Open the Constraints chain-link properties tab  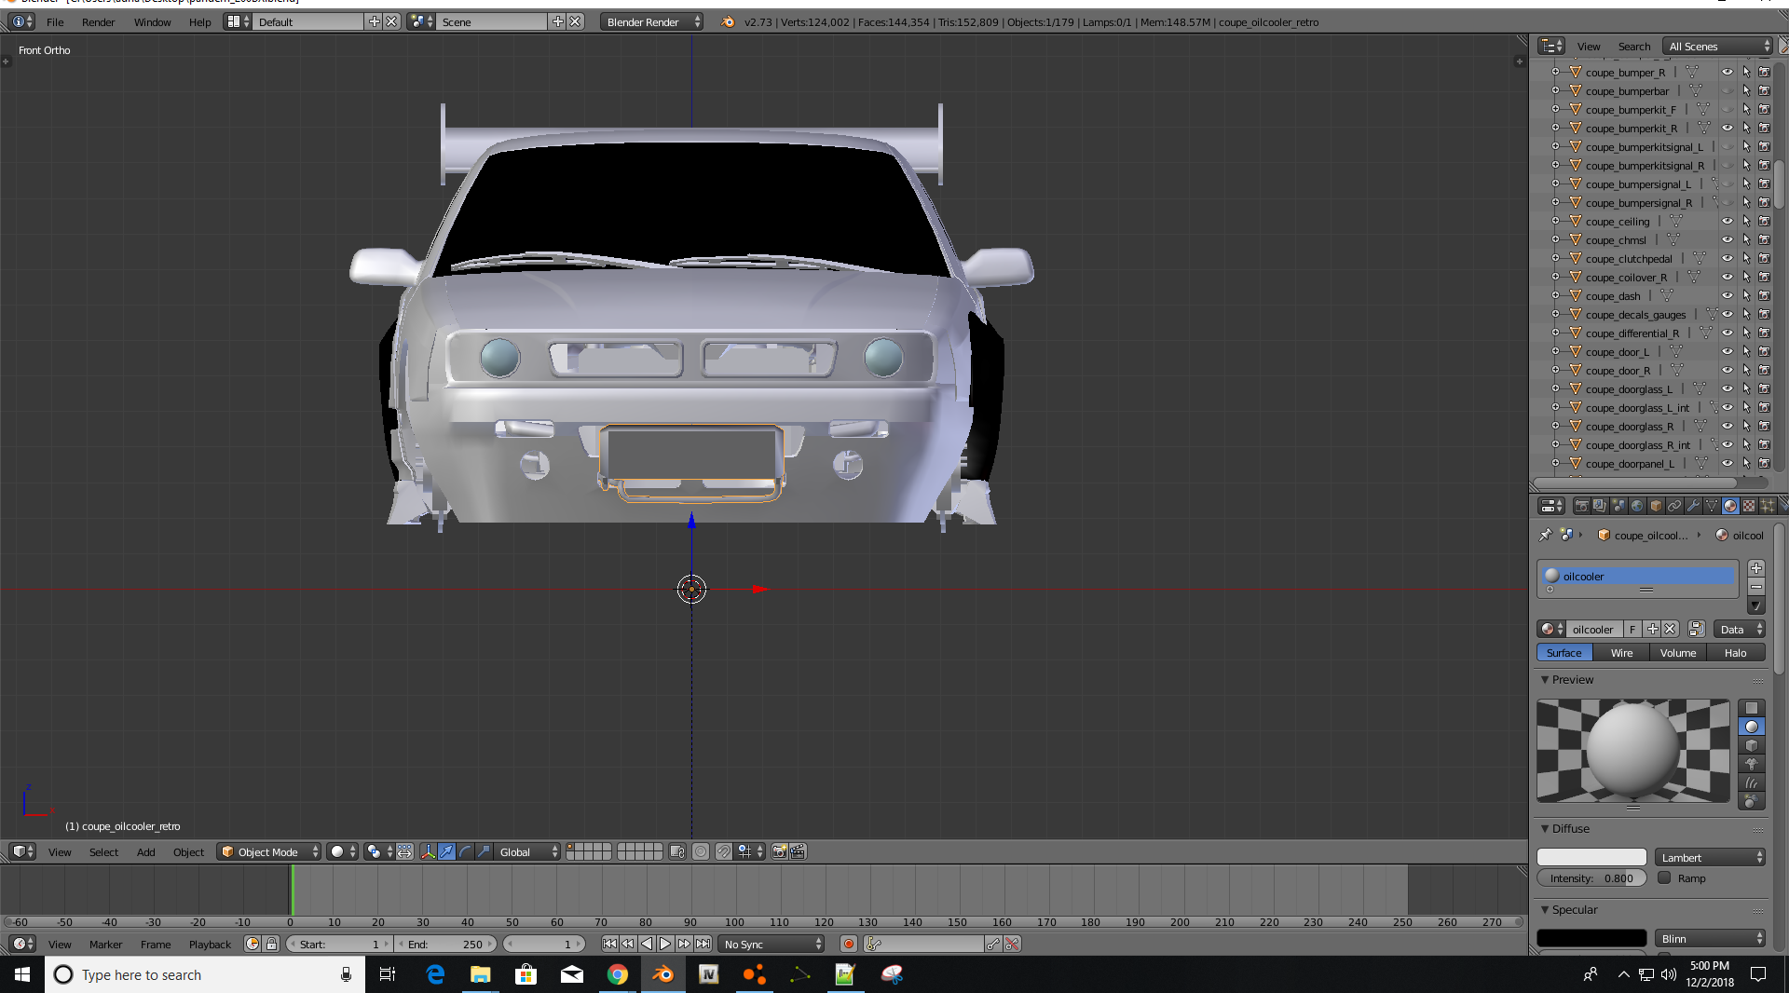point(1674,506)
